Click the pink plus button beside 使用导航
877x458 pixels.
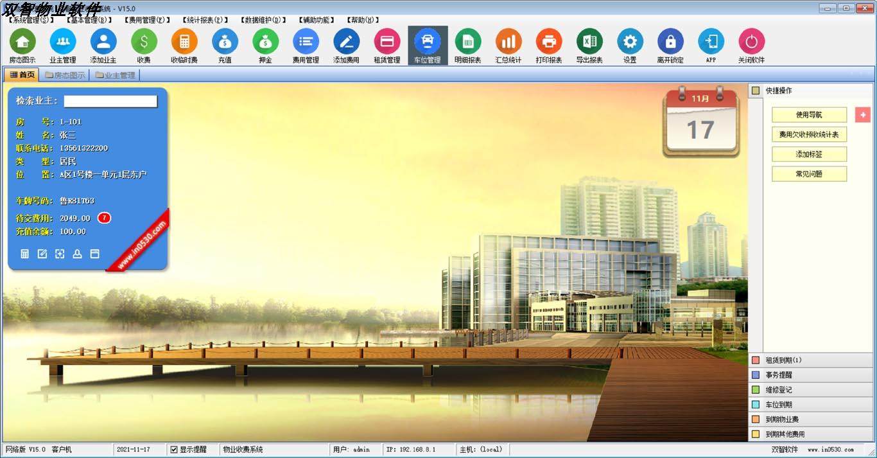pos(863,115)
